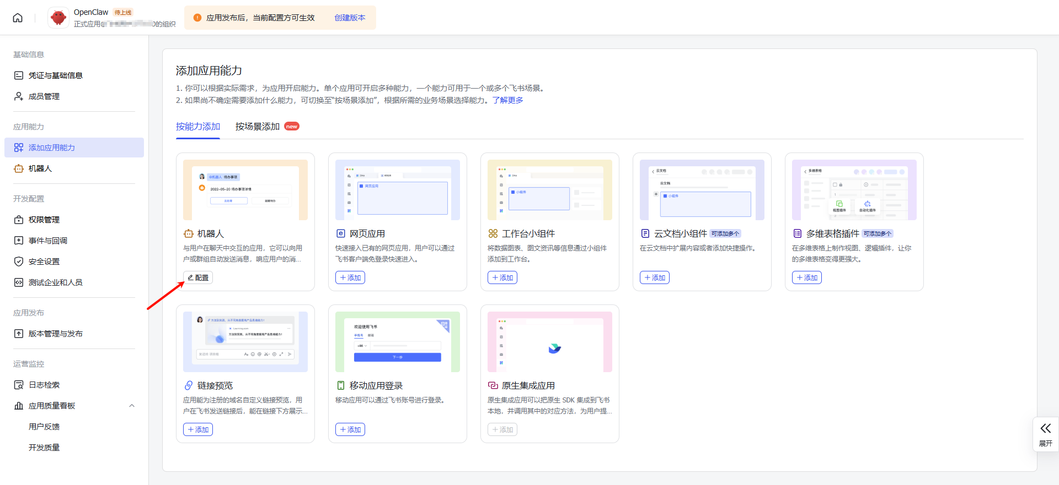Click the 云文档小组件 card icon

645,233
